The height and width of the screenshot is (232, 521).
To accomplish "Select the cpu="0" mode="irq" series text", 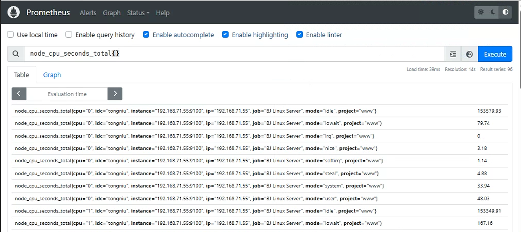I will tap(195, 136).
